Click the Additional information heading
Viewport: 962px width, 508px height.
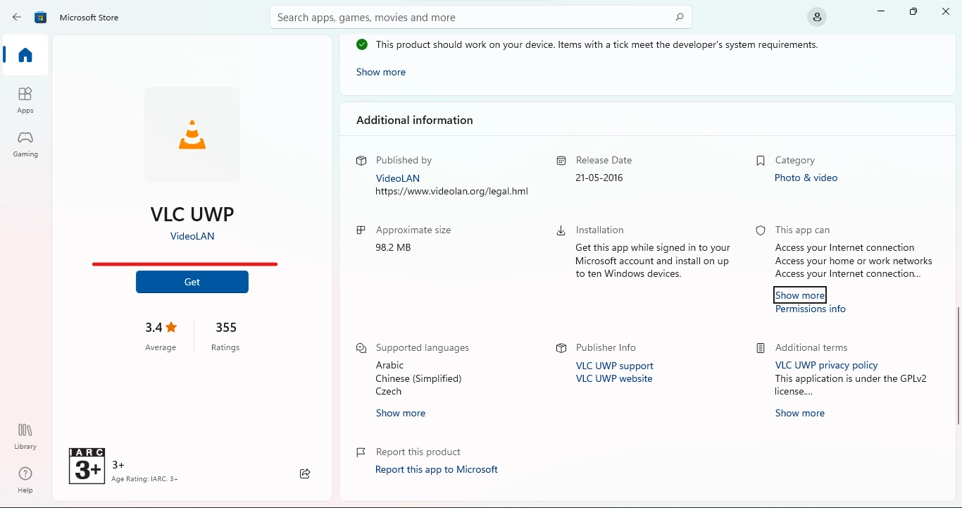[x=415, y=120]
